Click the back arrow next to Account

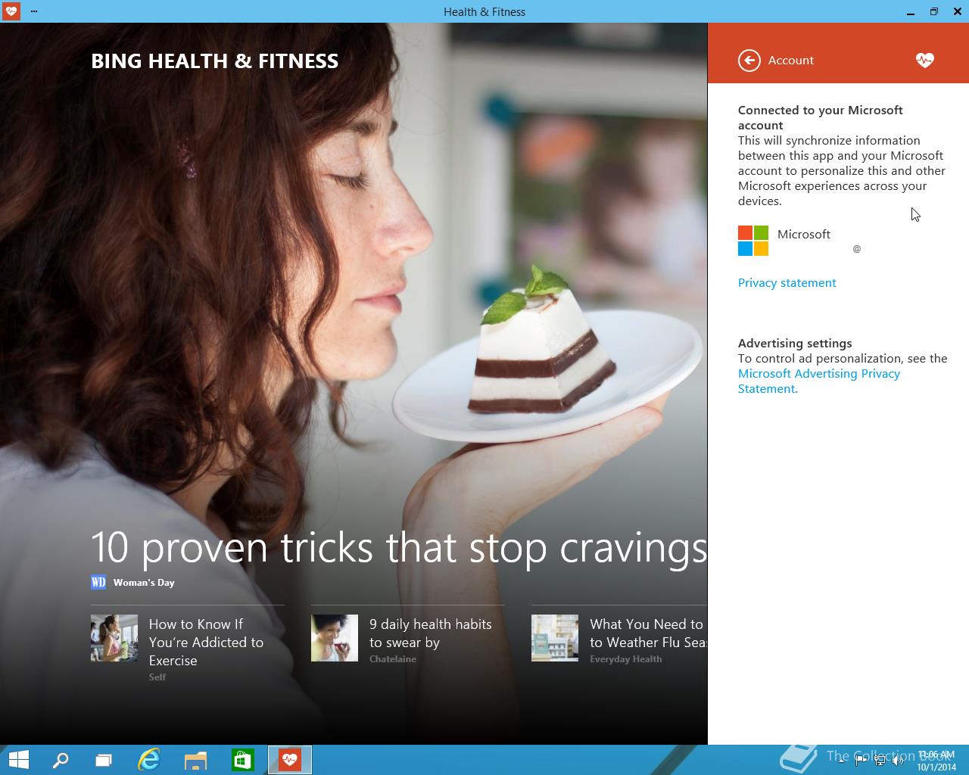pos(749,61)
